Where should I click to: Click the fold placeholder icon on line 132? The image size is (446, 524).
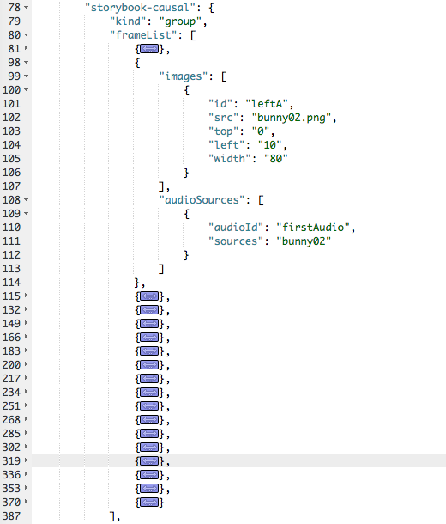pos(149,310)
